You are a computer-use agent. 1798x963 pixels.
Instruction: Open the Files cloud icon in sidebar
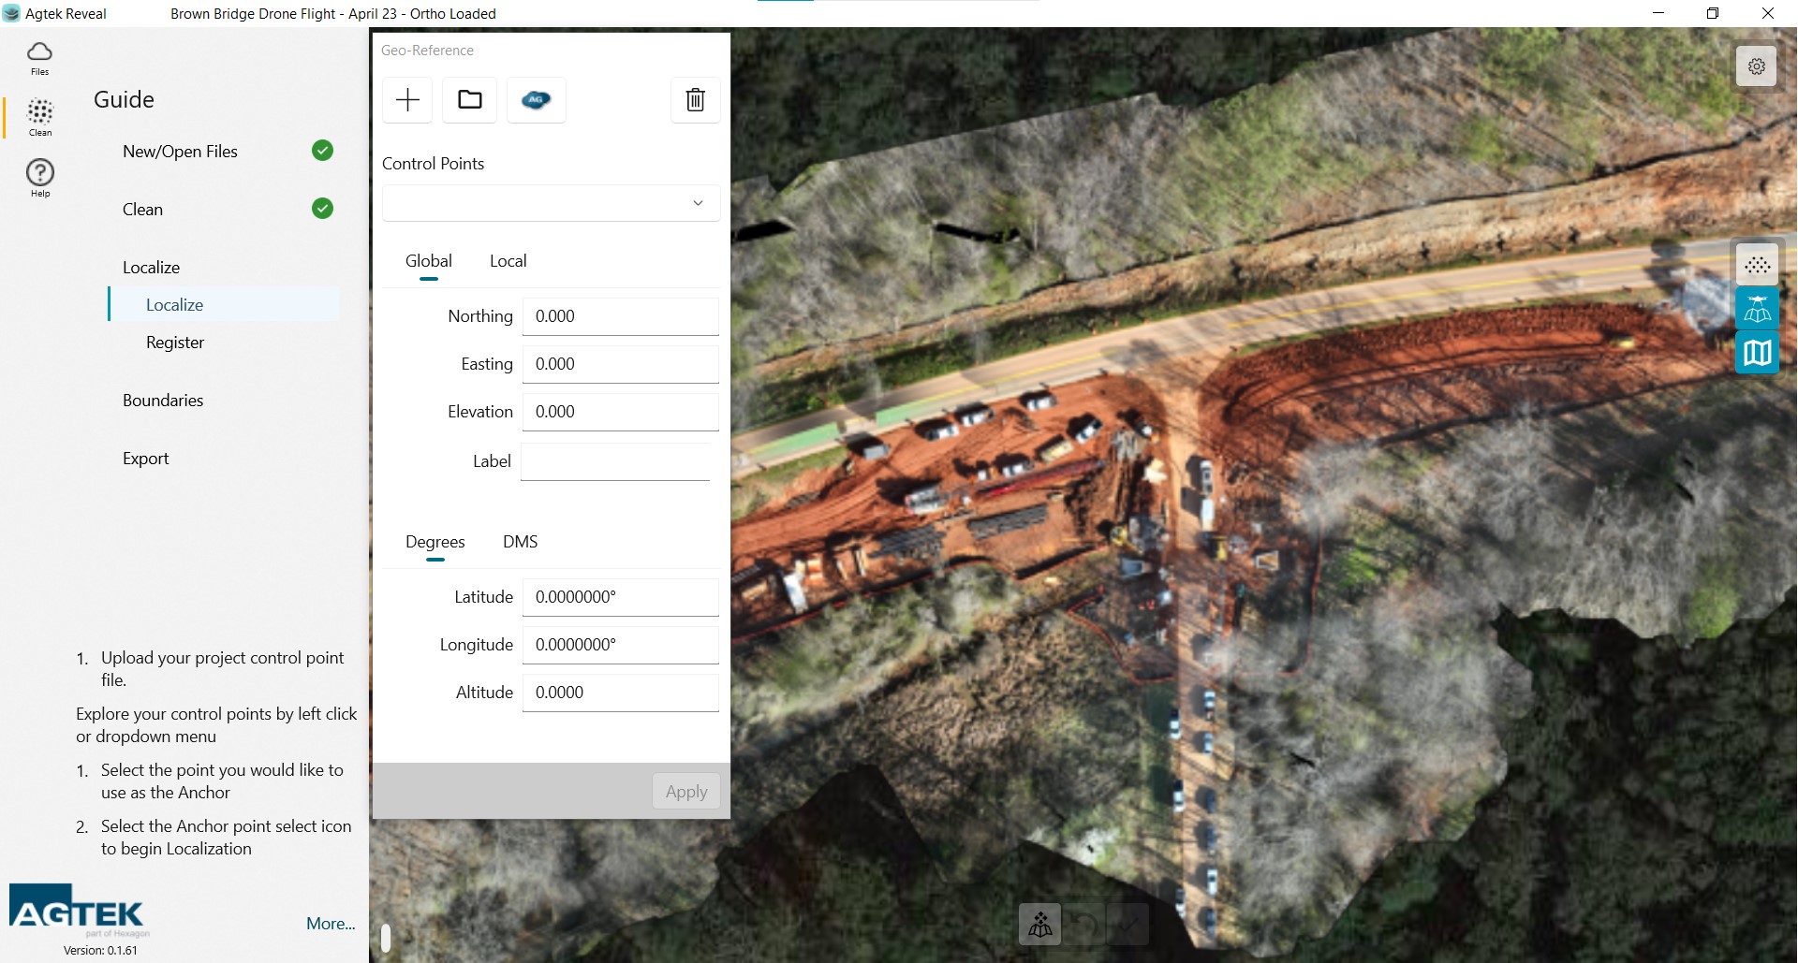(x=39, y=57)
